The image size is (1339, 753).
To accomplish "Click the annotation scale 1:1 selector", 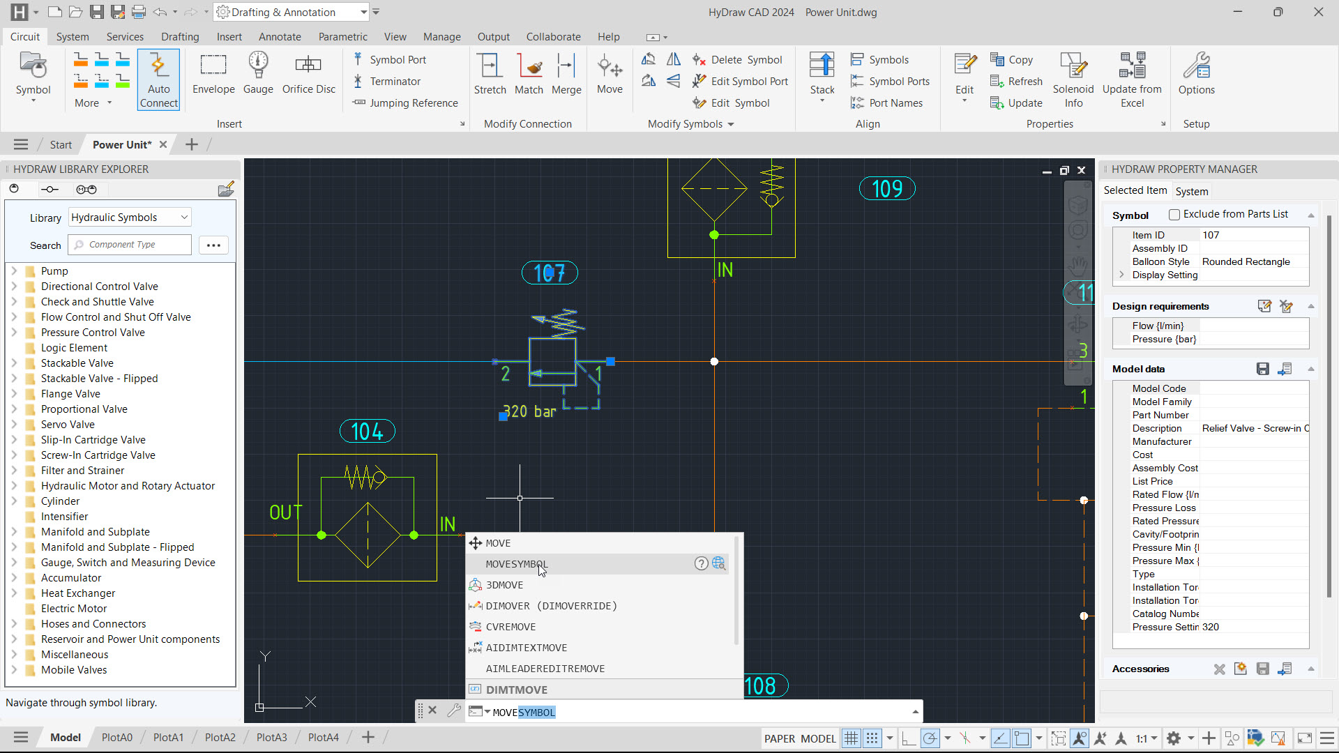I will (x=1146, y=738).
